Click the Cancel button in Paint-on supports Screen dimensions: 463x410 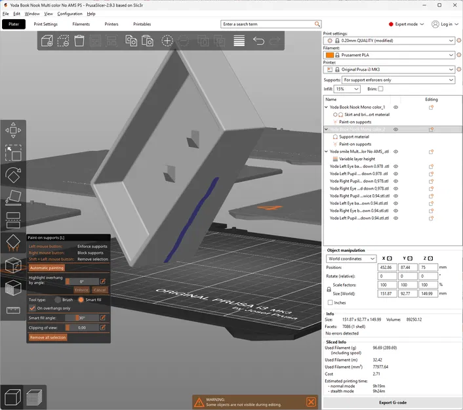click(100, 290)
